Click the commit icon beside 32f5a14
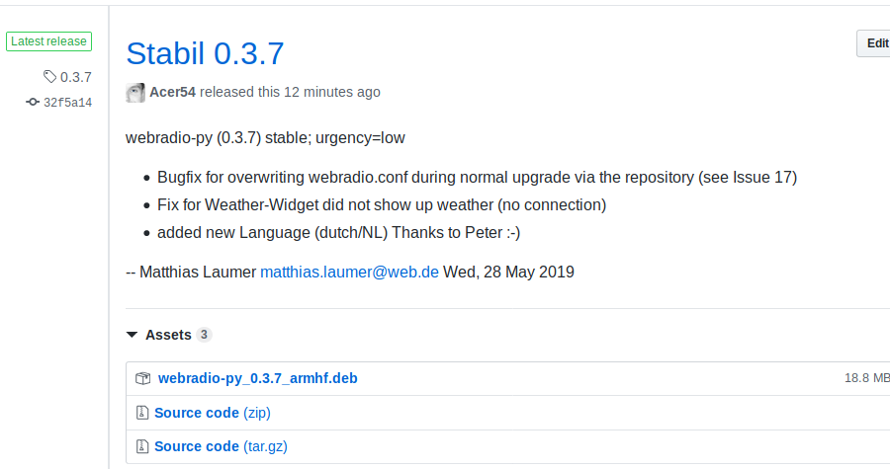This screenshot has width=890, height=469. tap(33, 102)
